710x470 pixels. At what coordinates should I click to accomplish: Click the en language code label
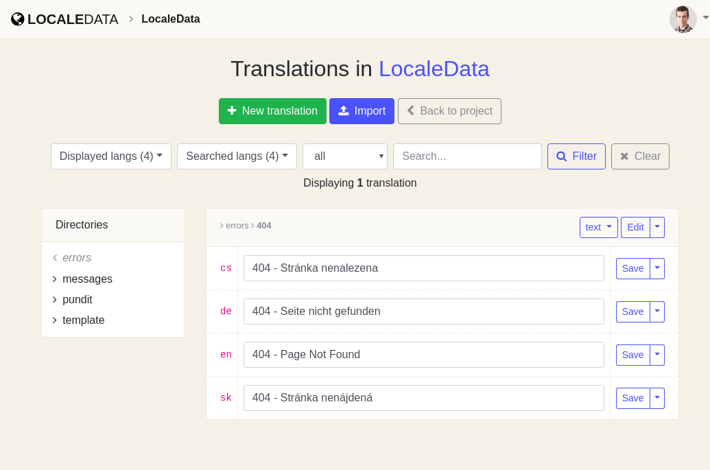pos(226,355)
